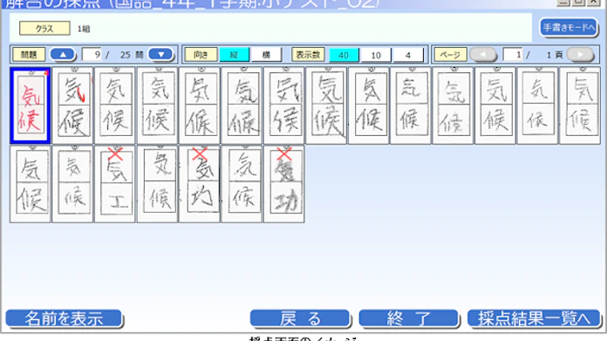Open 採点結果一覧へ grading results list
This screenshot has width=607, height=341.
pos(535,319)
